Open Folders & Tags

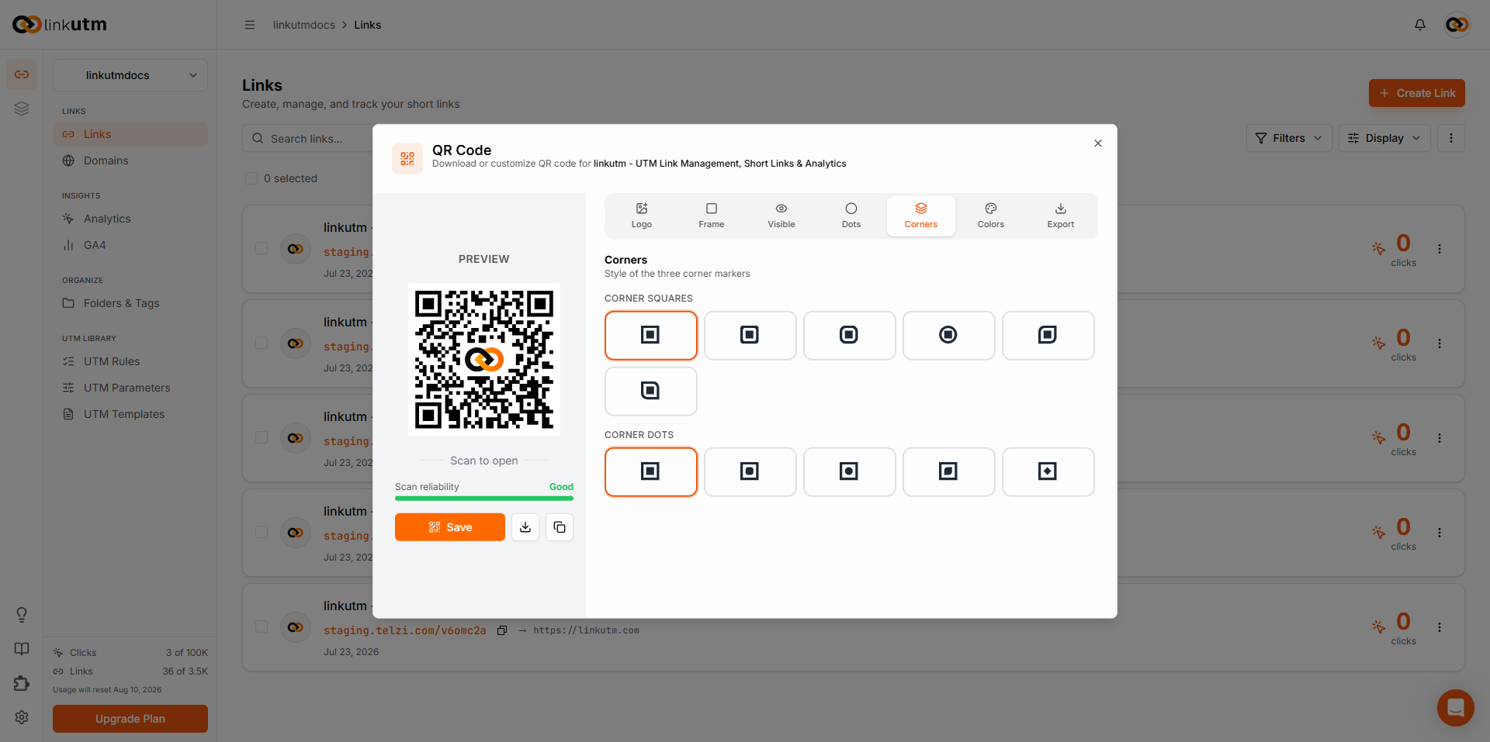[130, 303]
